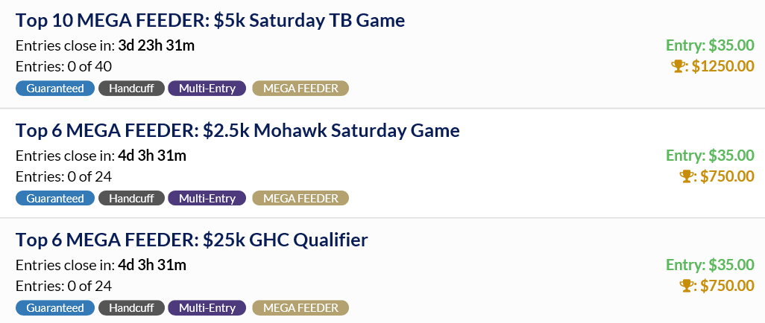Screen dimensions: 765x323
Task: Click the Multi-Entry tag on Mohawk Saturday Game
Action: click(207, 199)
